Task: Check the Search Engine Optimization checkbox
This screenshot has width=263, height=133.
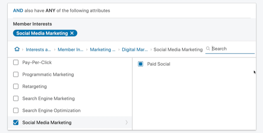Action: 16,111
